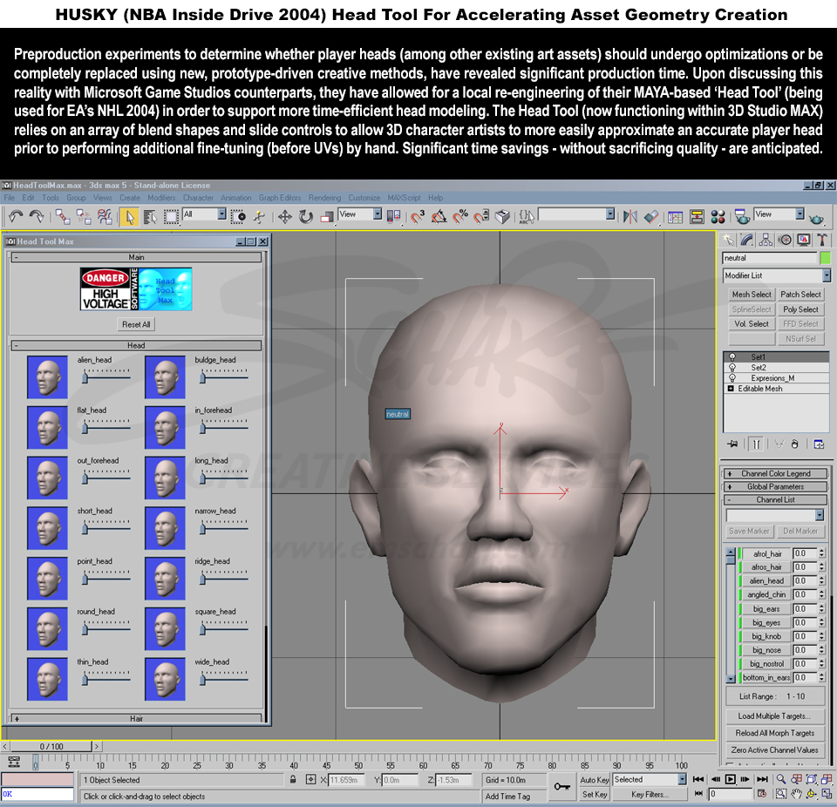The image size is (837, 807).
Task: Expand the Editable Mesh stack entry
Action: point(731,389)
